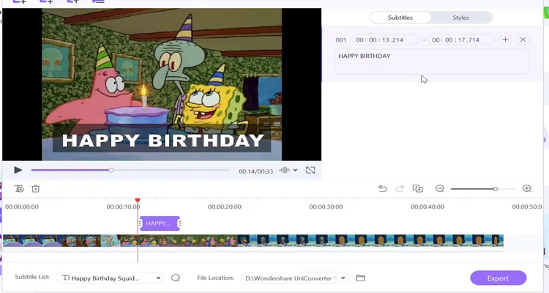Click the Export button
The height and width of the screenshot is (293, 549).
click(x=498, y=278)
